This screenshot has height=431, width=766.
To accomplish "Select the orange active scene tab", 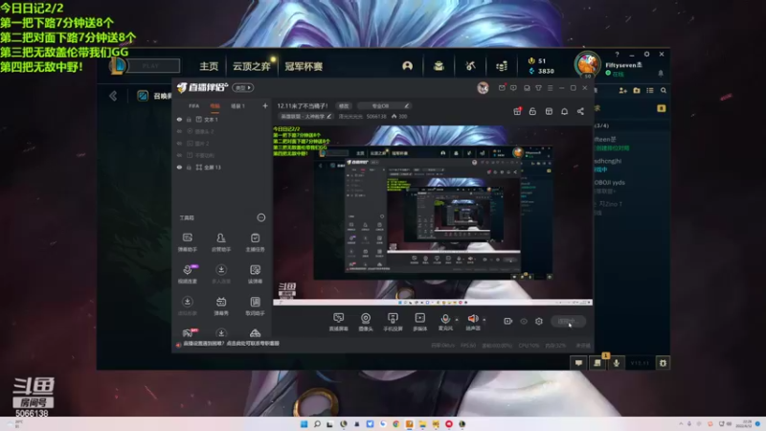I will pyautogui.click(x=214, y=106).
